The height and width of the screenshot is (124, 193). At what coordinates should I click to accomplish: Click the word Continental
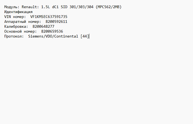[x=66, y=36]
